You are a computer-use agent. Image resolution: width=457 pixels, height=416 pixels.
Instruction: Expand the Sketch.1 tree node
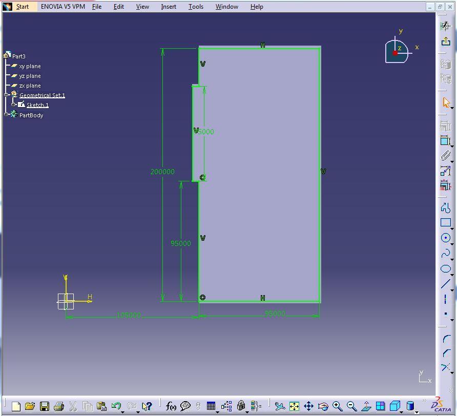[x=13, y=105]
